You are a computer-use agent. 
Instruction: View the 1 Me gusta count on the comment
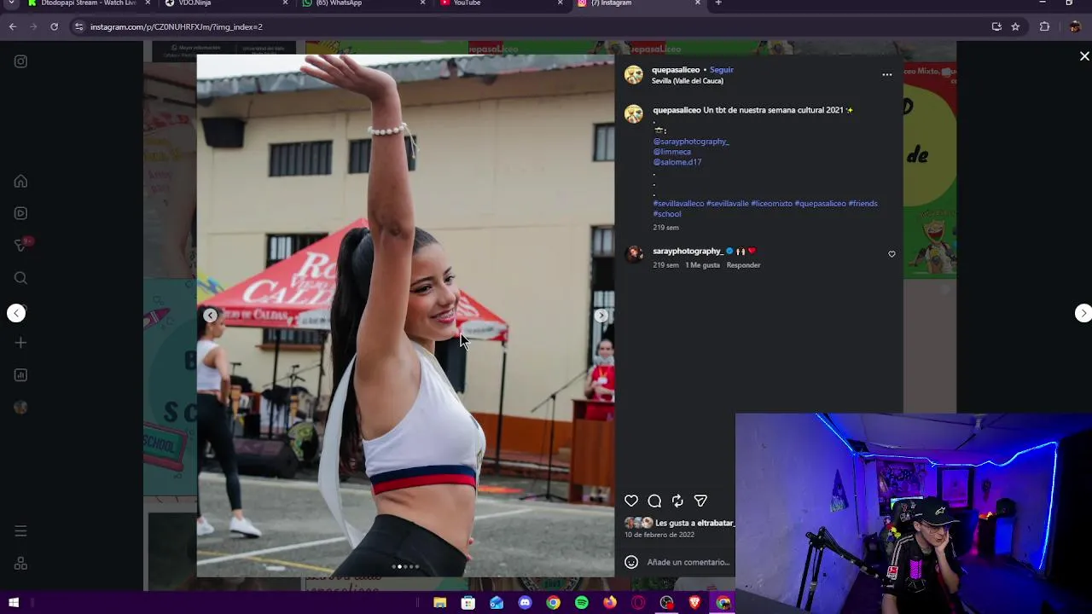point(703,265)
